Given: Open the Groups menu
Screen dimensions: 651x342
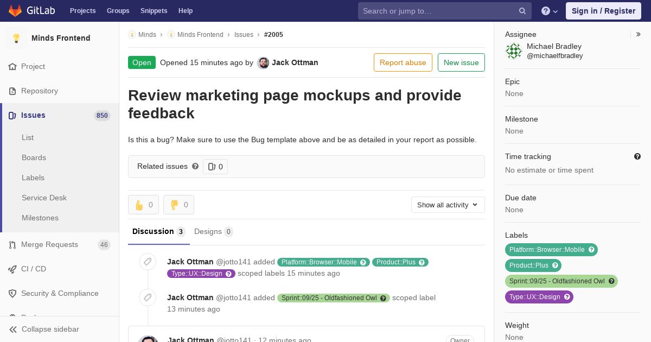Looking at the screenshot, I should click(118, 11).
